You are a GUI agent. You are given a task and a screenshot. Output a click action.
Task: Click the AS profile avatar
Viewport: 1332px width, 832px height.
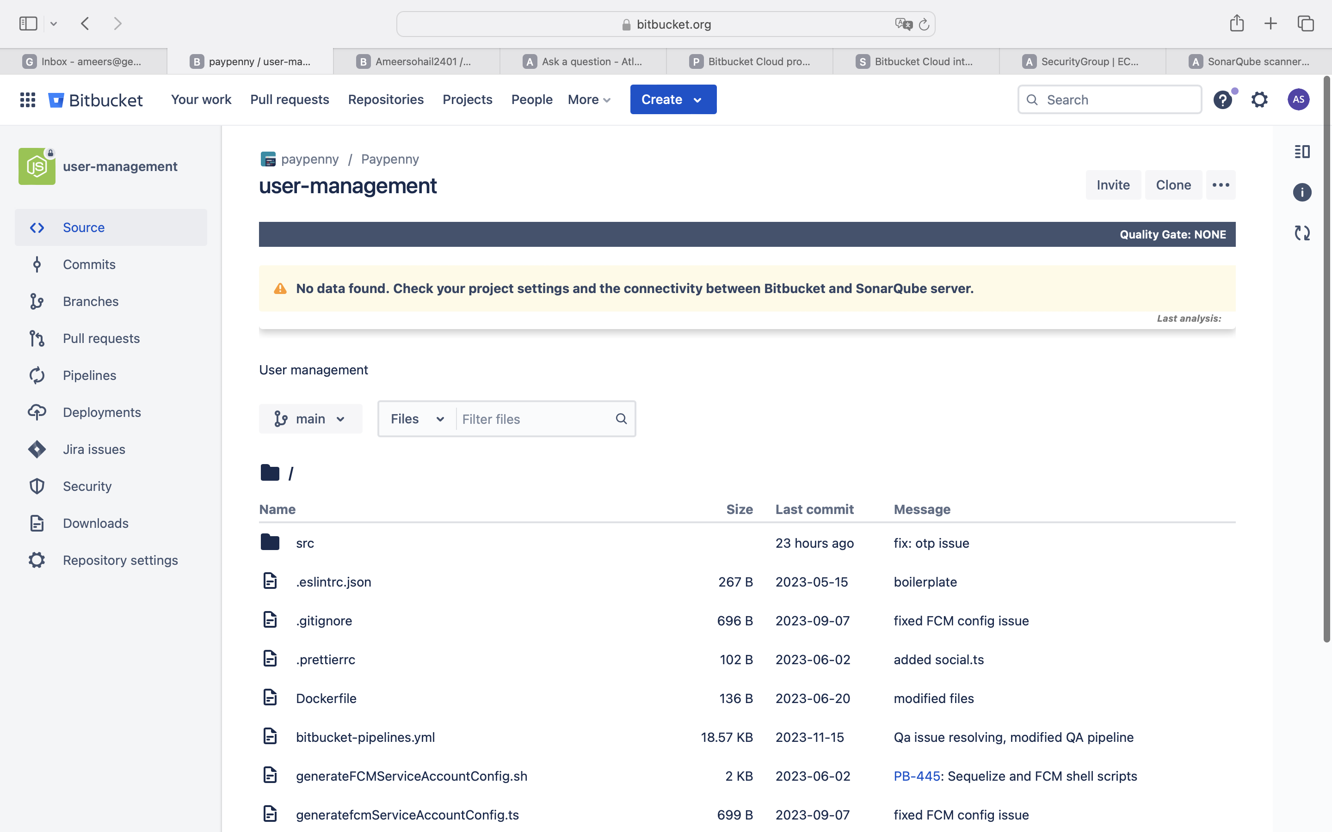click(x=1298, y=99)
